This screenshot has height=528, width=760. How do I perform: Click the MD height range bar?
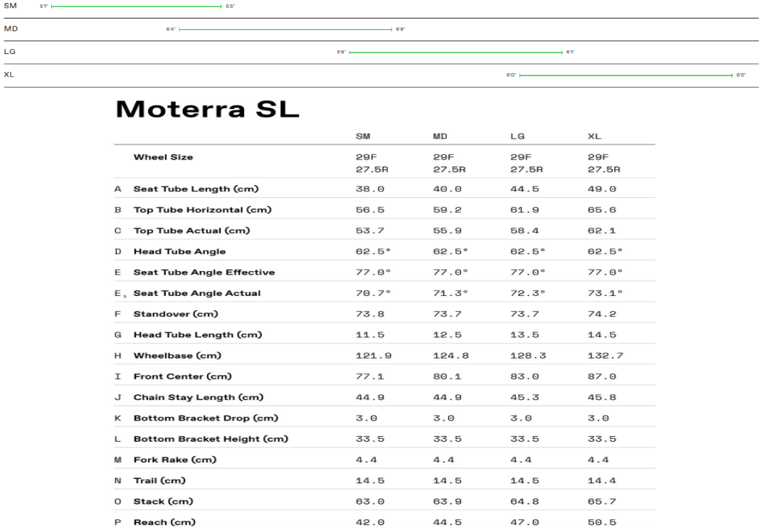[x=285, y=29]
